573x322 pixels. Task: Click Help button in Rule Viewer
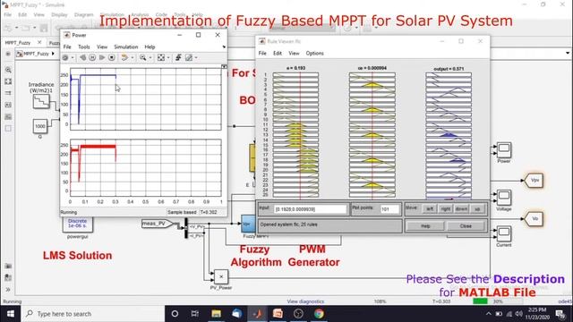(x=425, y=226)
